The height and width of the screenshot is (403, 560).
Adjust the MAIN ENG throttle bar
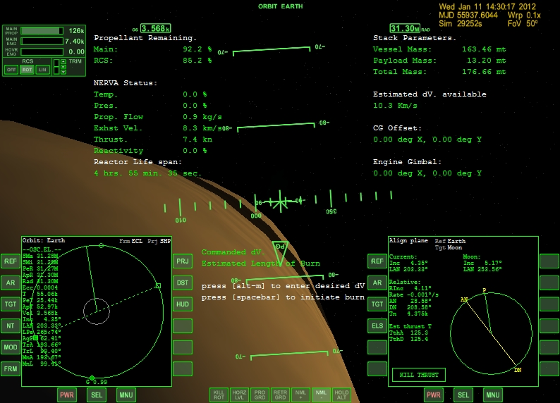(42, 42)
